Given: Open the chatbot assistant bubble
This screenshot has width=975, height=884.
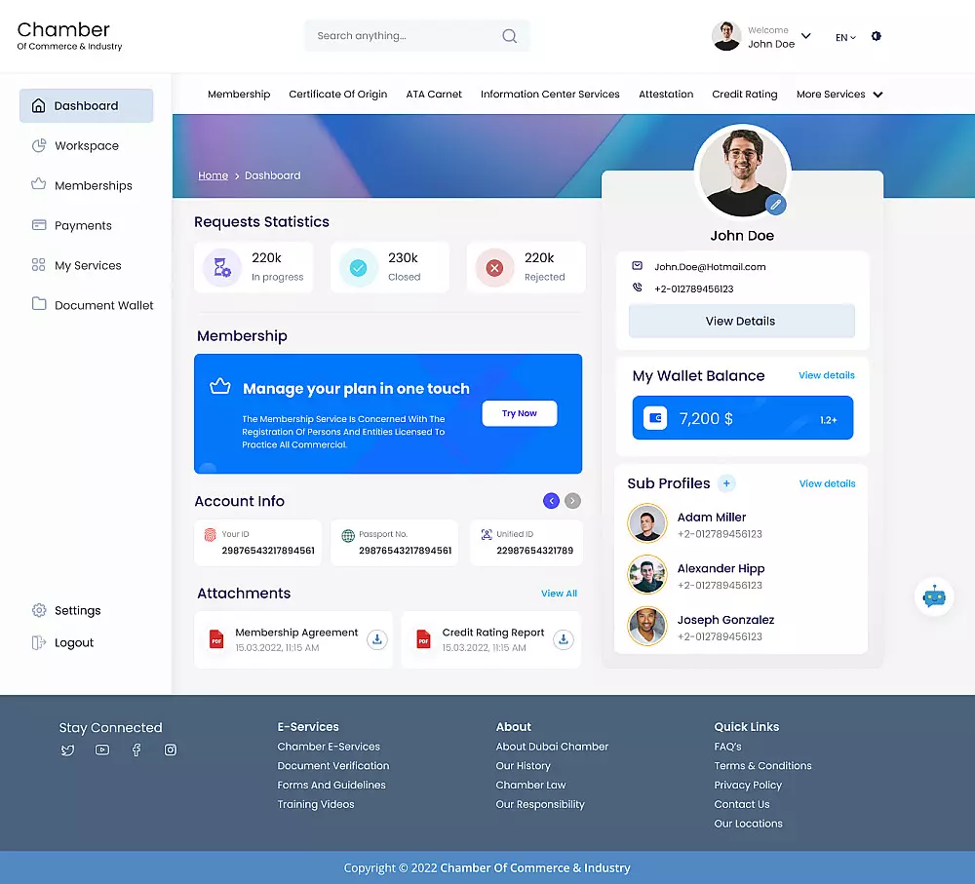Looking at the screenshot, I should tap(934, 596).
